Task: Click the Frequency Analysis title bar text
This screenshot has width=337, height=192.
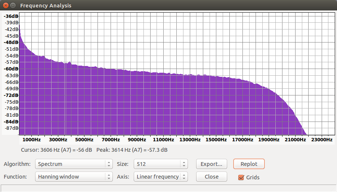Action: (x=46, y=6)
